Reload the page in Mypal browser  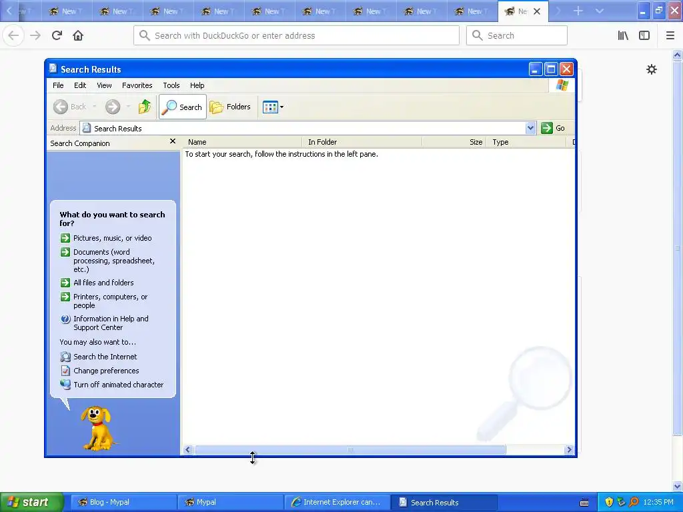(57, 35)
